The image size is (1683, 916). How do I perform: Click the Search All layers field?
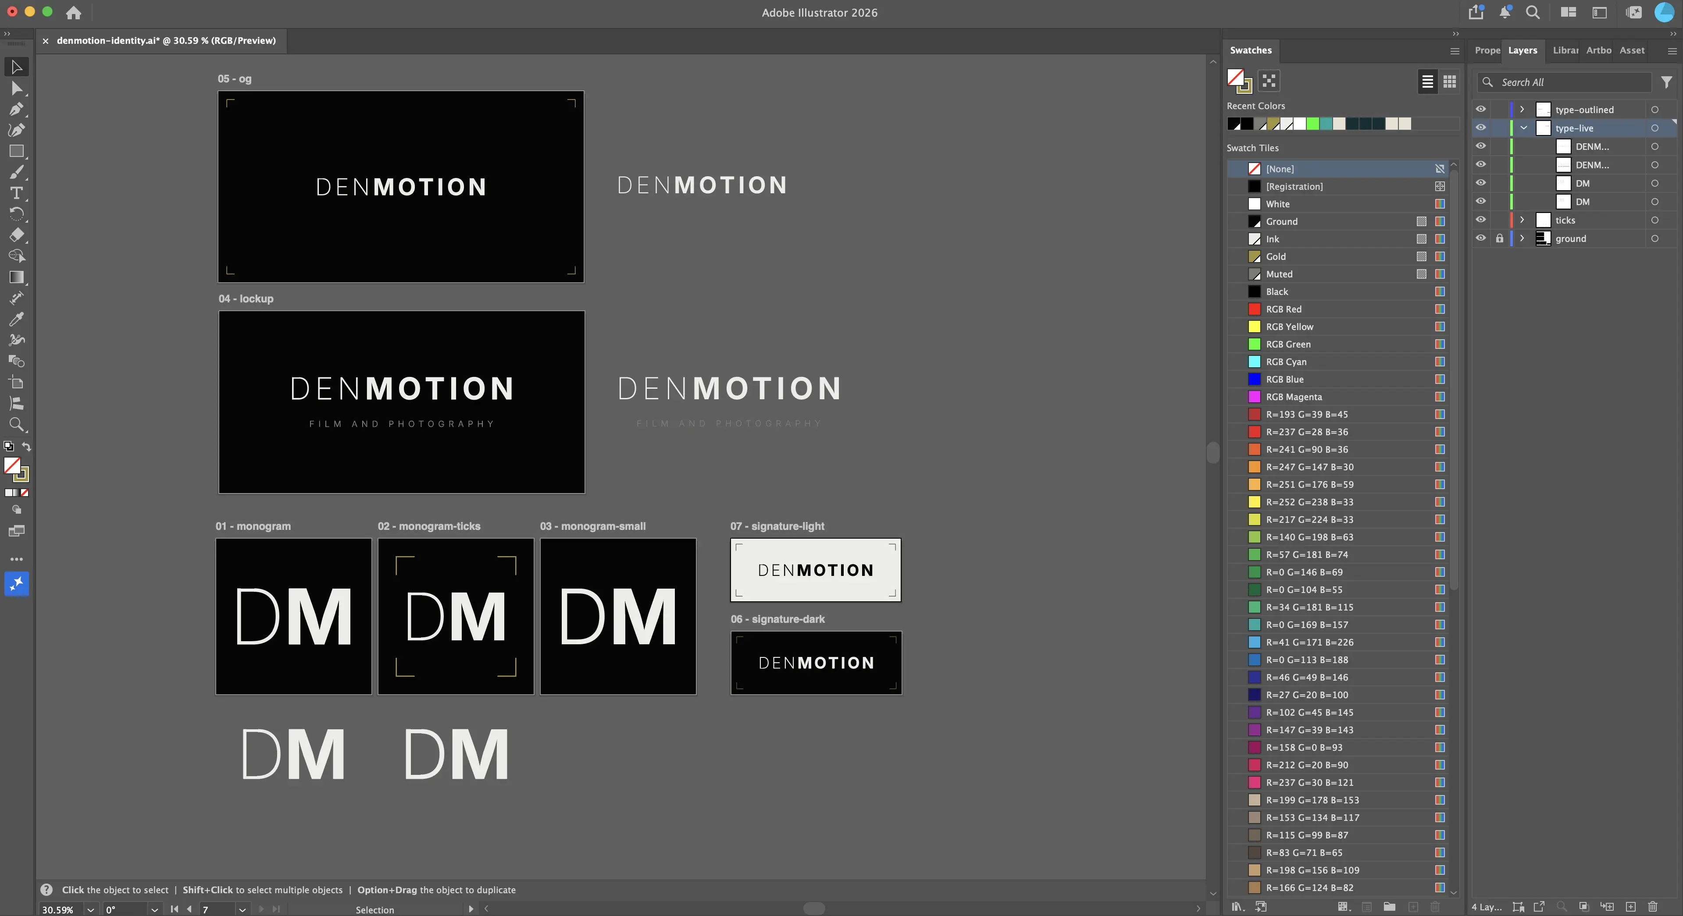1565,82
